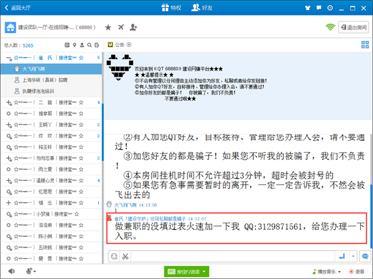373x279 pixels.
Task: Open the message bubble icon in title bar
Action: pyautogui.click(x=318, y=8)
